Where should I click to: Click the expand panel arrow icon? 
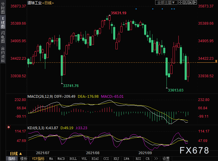click(x=195, y=2)
